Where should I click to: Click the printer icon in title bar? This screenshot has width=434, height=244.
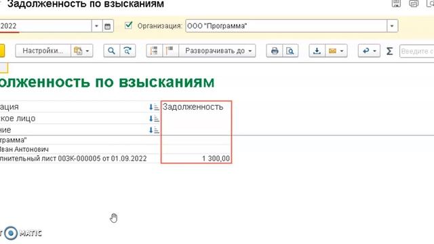pyautogui.click(x=414, y=3)
